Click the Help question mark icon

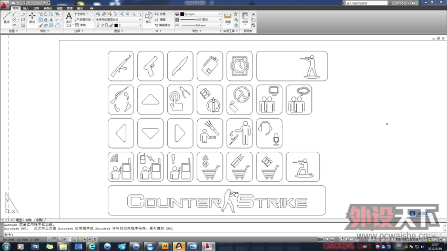click(x=414, y=3)
